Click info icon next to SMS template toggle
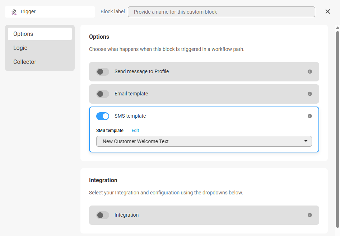340x236 pixels. coord(309,116)
